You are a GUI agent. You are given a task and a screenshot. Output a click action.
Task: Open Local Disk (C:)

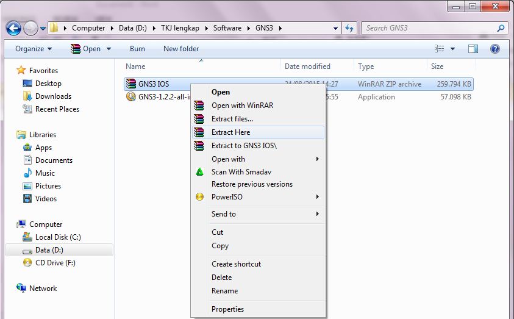click(51, 237)
